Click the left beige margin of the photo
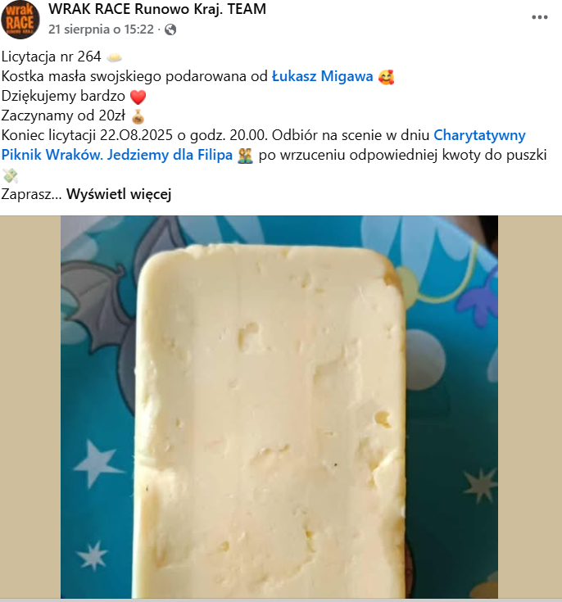This screenshot has width=562, height=602. click(x=30, y=407)
